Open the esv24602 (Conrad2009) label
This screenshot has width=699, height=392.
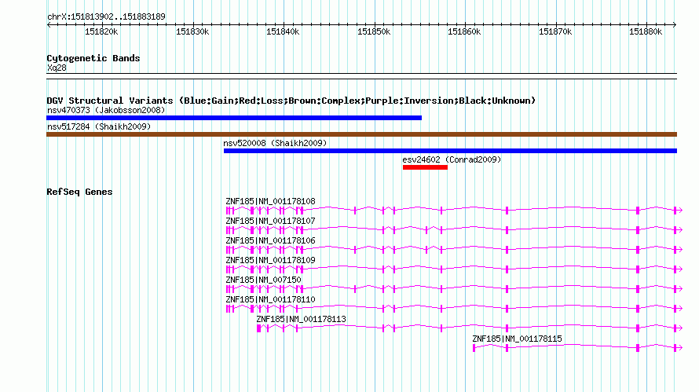coord(452,159)
